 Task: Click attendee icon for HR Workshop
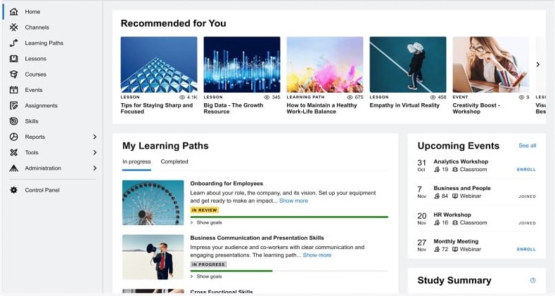click(437, 223)
